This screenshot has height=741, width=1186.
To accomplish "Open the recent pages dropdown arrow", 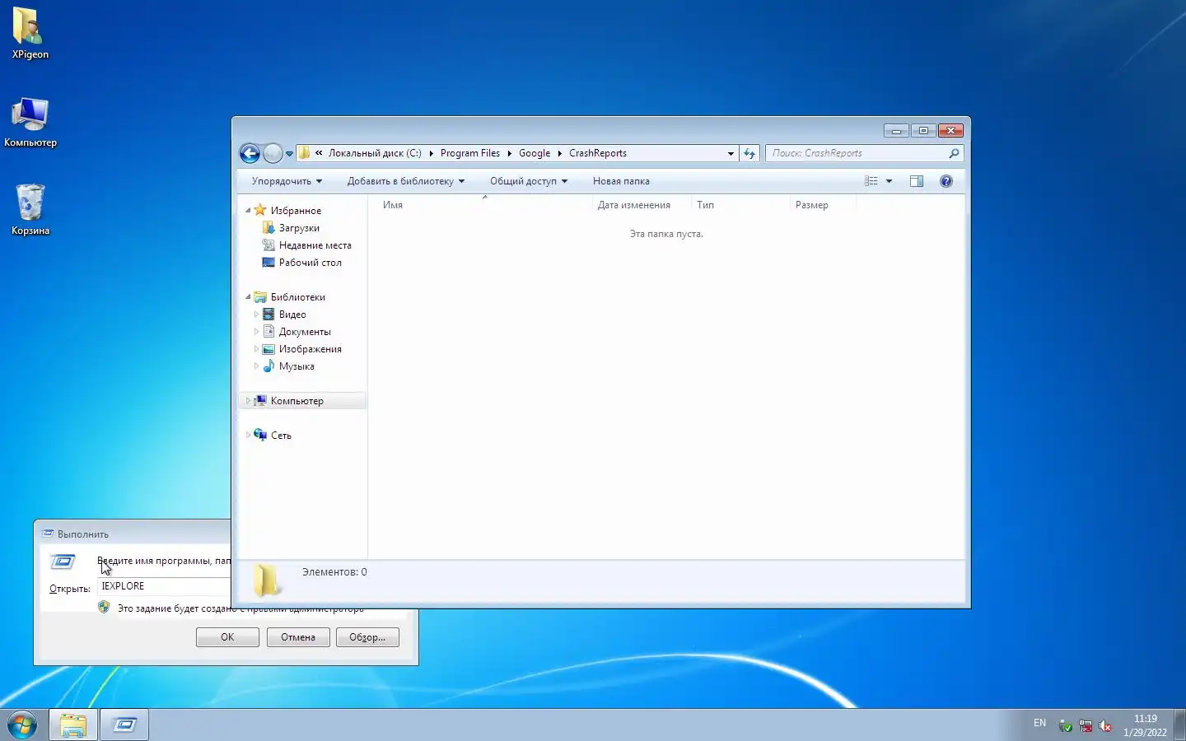I will click(289, 153).
